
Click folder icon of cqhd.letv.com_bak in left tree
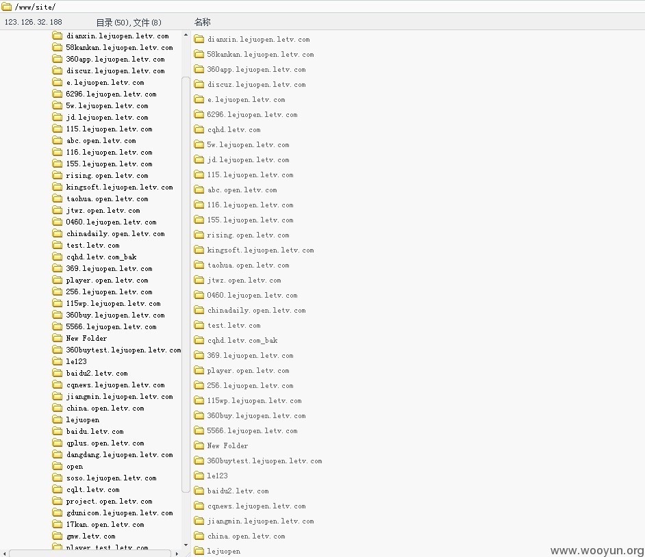point(58,257)
